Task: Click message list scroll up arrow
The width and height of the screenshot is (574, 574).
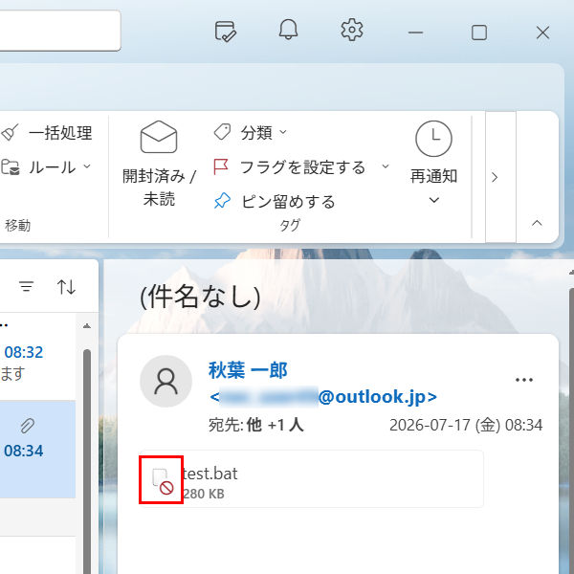Action: click(87, 326)
